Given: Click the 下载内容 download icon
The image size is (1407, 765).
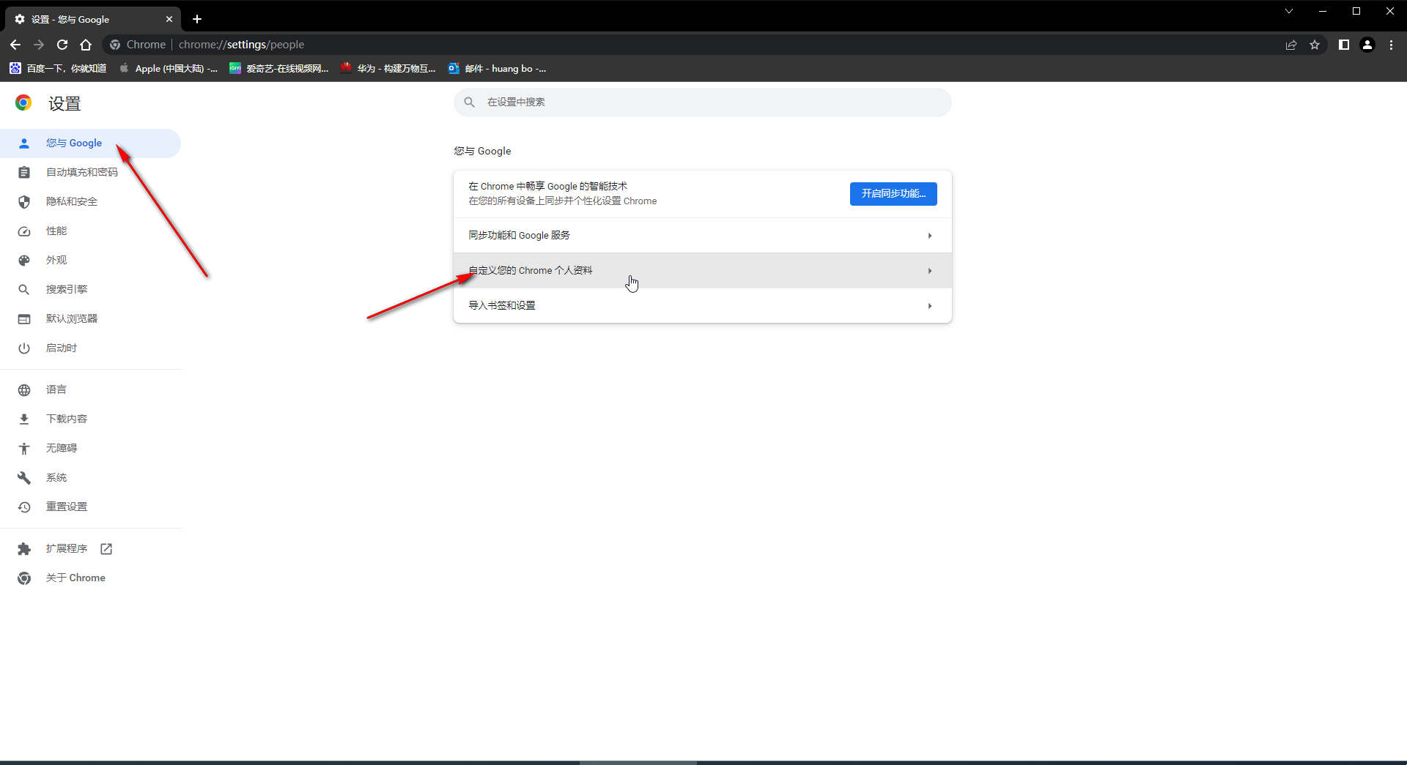Looking at the screenshot, I should pyautogui.click(x=24, y=419).
